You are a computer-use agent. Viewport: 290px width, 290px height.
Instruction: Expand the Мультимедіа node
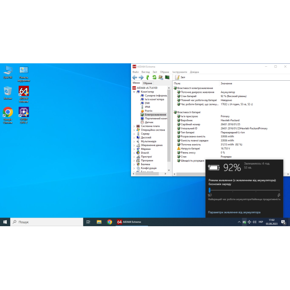point(134,142)
